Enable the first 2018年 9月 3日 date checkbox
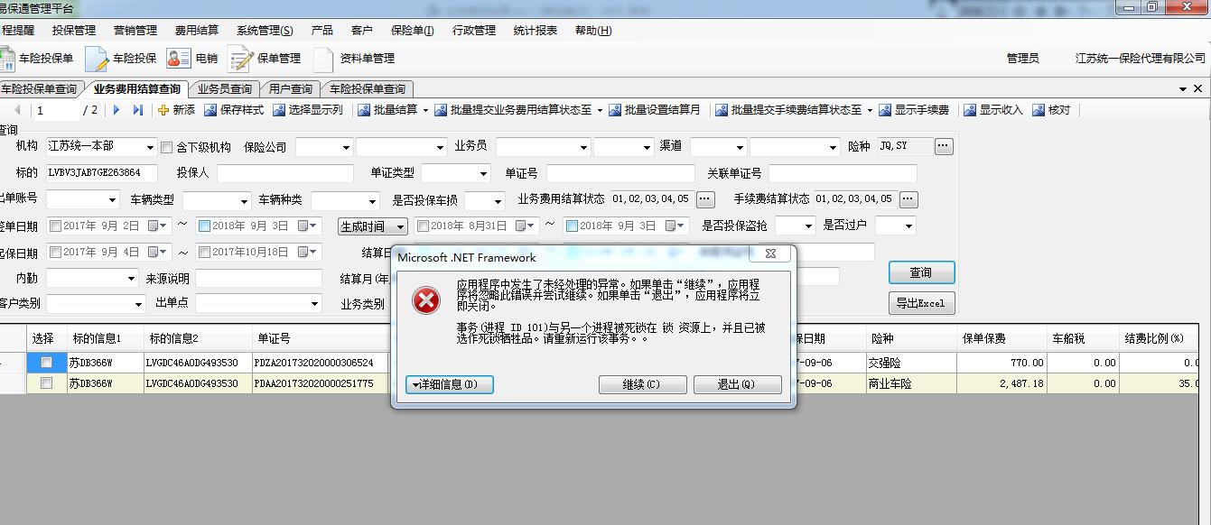The height and width of the screenshot is (525, 1211). (x=205, y=226)
